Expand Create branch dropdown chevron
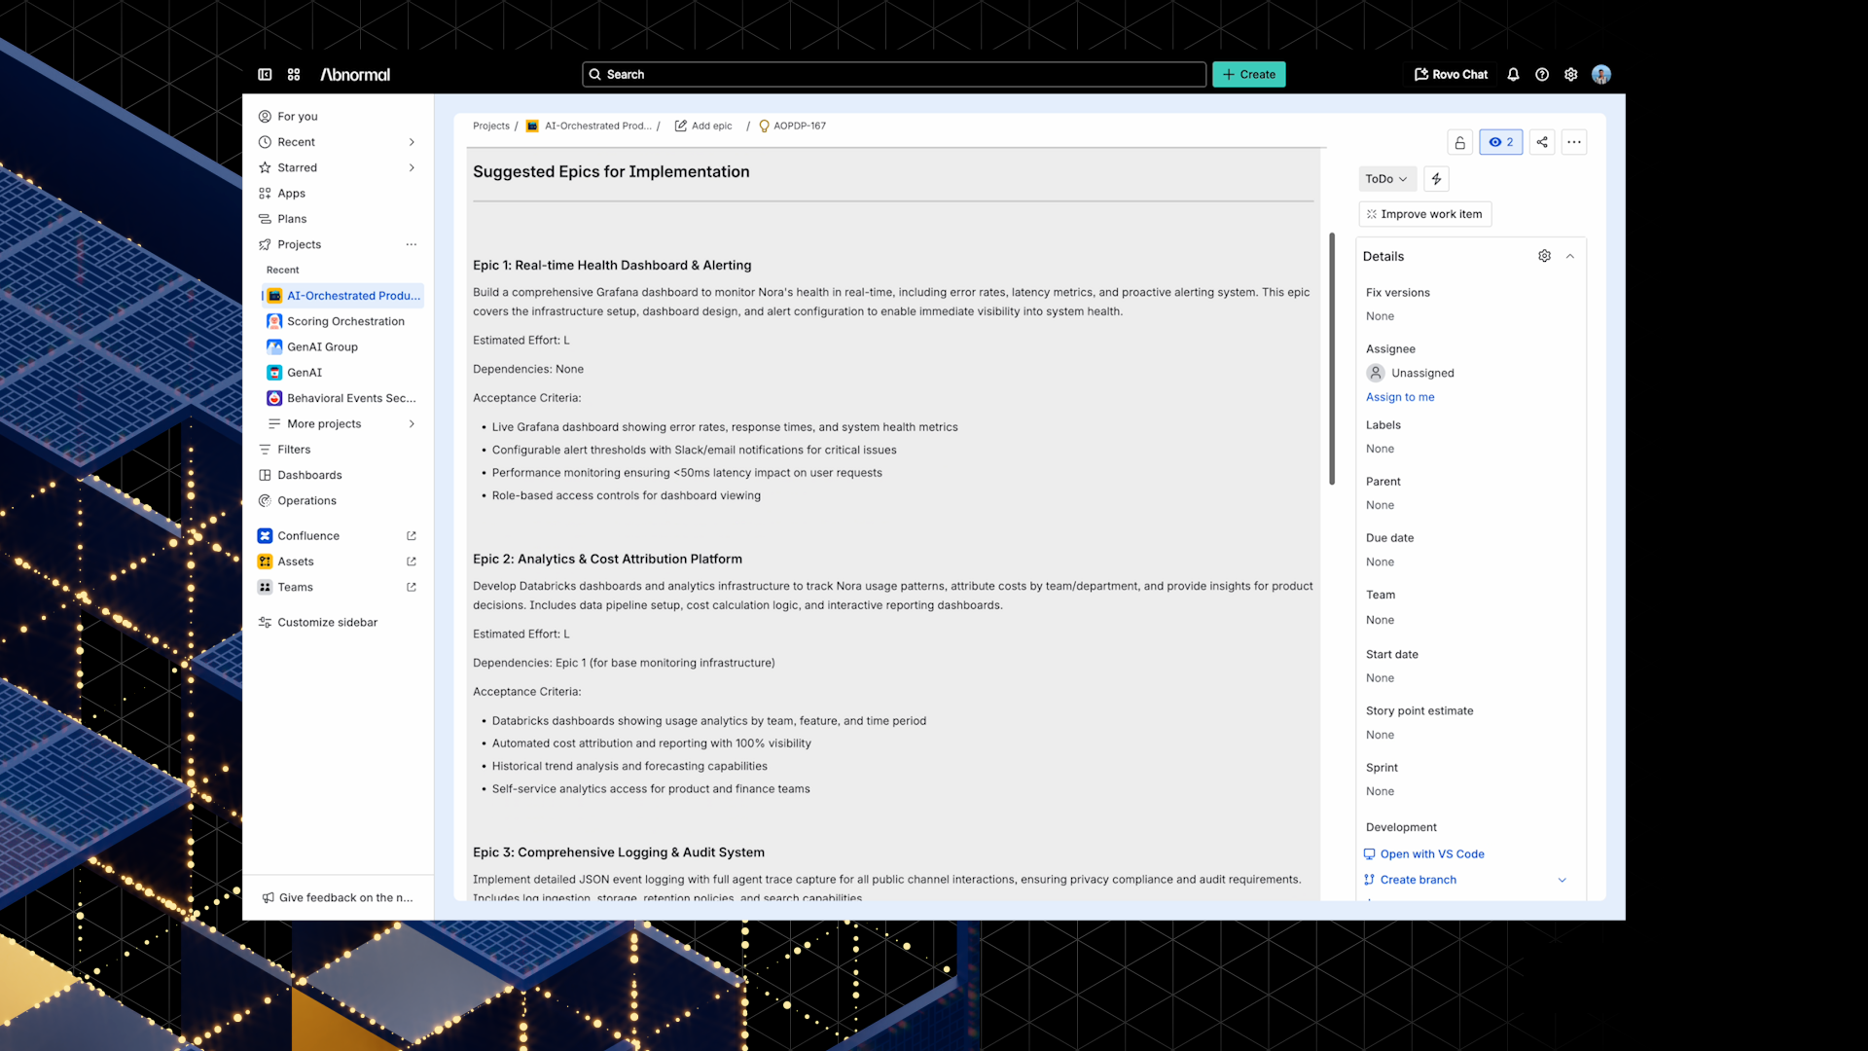Screen dimensions: 1868x1051 [1563, 880]
